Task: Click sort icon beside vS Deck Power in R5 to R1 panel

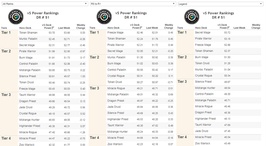Action: coord(141,28)
